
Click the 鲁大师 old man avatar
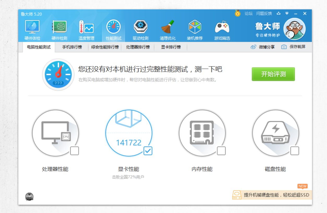[294, 29]
